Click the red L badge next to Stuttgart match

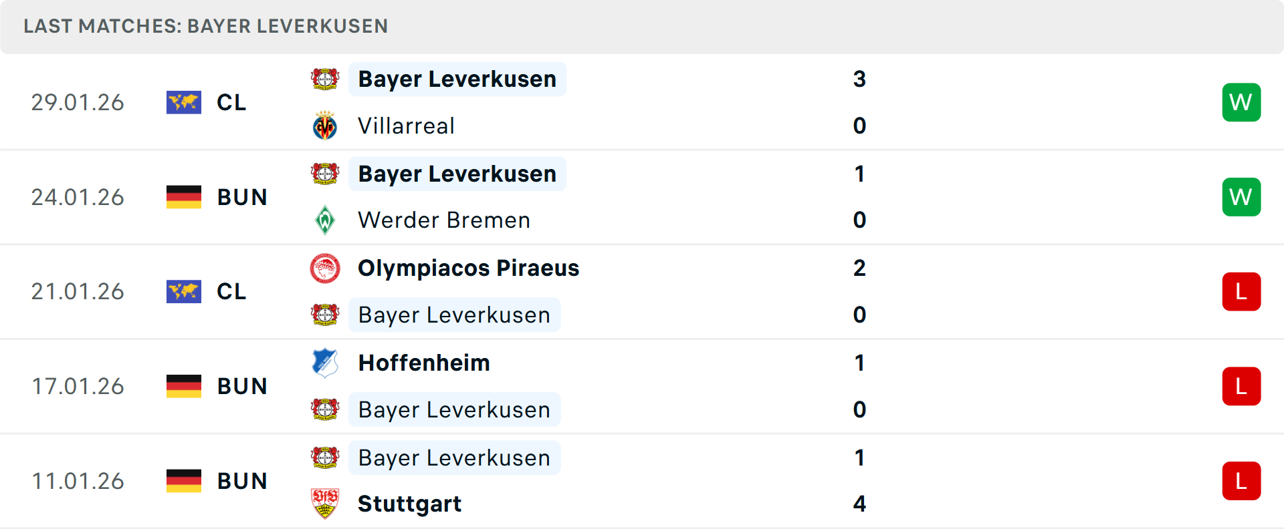[1241, 481]
